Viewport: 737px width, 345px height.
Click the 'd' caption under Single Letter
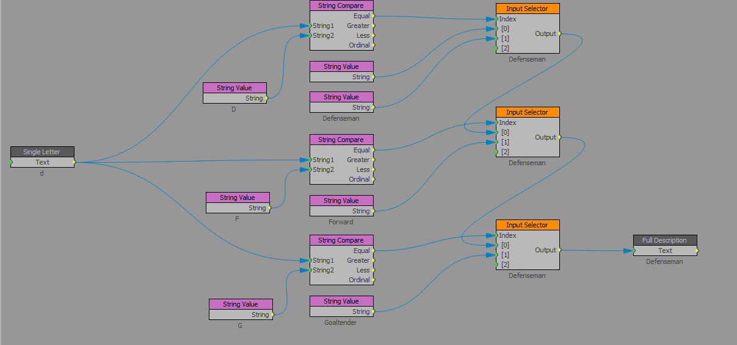(x=42, y=173)
